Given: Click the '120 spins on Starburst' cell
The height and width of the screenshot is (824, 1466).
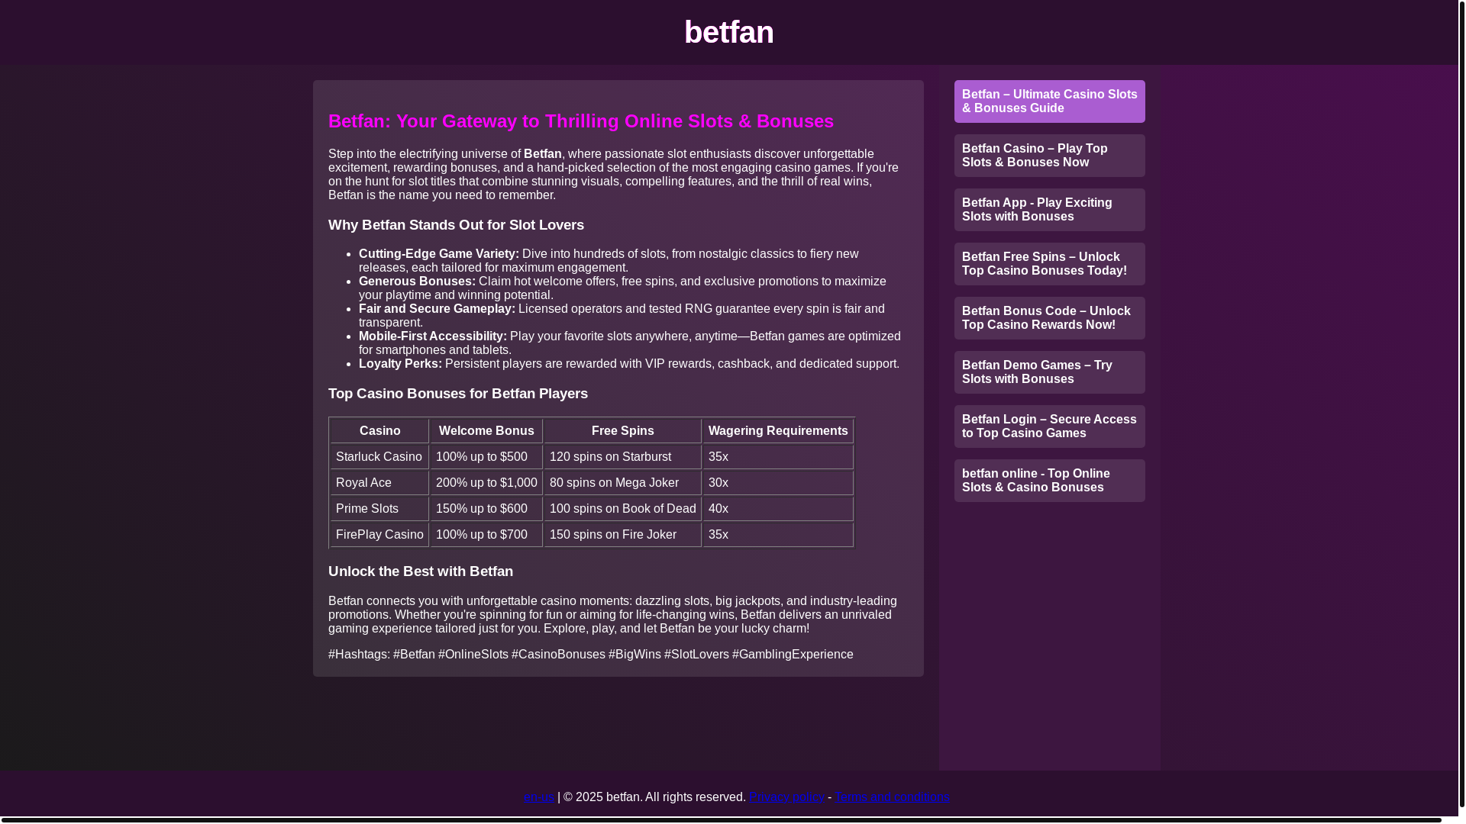Looking at the screenshot, I should (x=622, y=457).
